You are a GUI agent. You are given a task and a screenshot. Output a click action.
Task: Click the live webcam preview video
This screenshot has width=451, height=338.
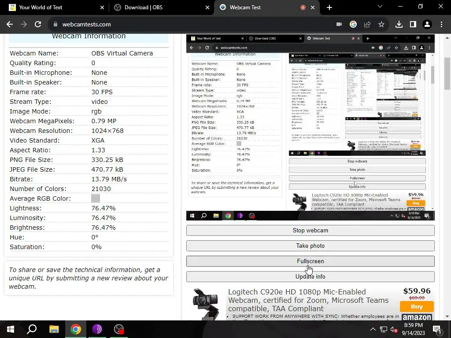[311, 127]
